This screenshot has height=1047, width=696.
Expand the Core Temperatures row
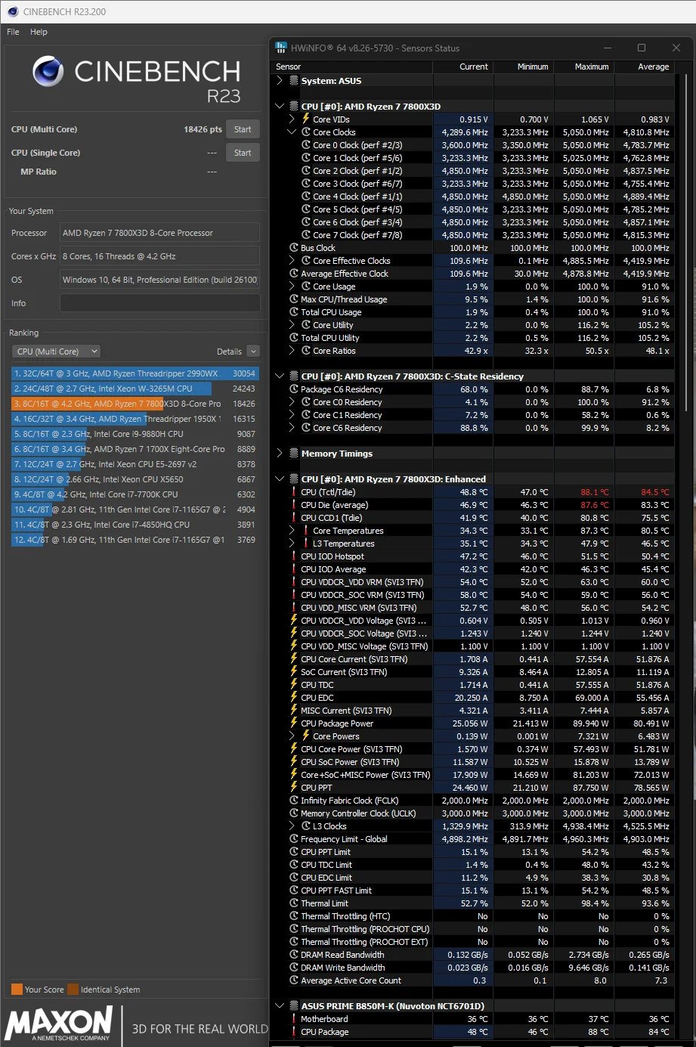pos(292,531)
